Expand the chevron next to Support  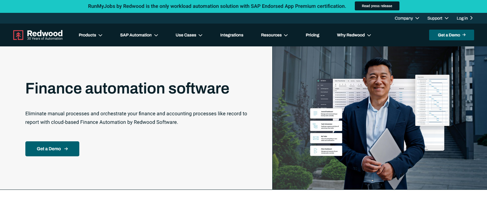446,18
